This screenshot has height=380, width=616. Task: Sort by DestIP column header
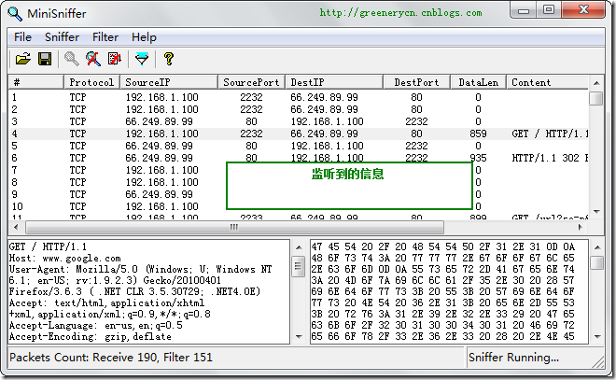[334, 82]
